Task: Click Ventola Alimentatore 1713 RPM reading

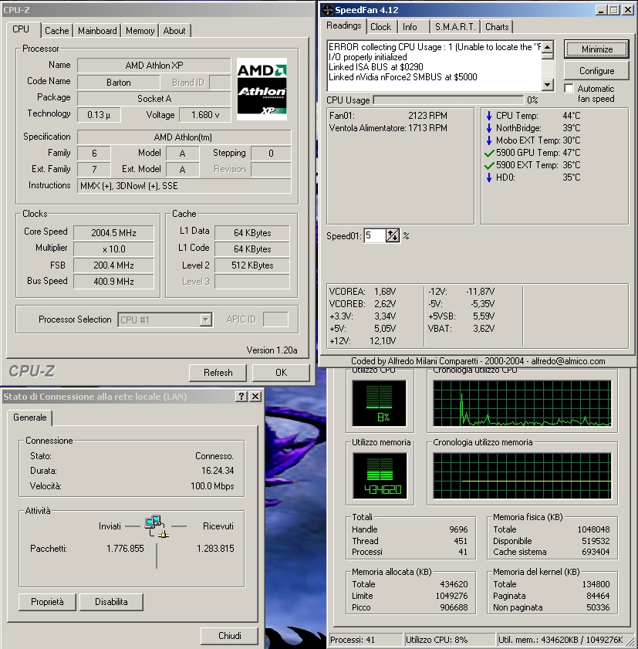Action: tap(388, 128)
